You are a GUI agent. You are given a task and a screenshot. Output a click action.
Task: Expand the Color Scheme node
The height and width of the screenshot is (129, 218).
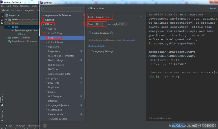pos(46,42)
